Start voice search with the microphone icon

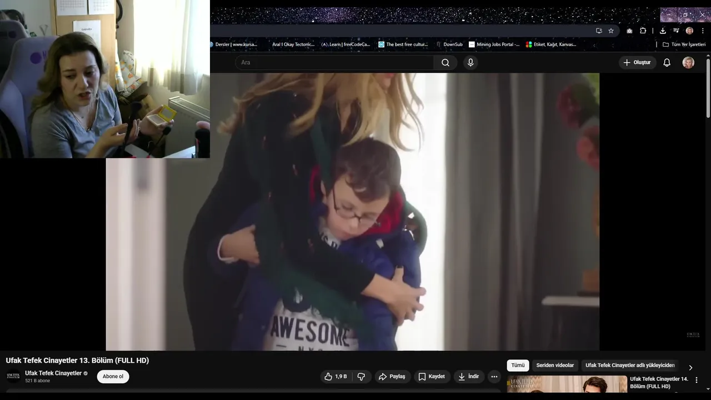pyautogui.click(x=470, y=63)
